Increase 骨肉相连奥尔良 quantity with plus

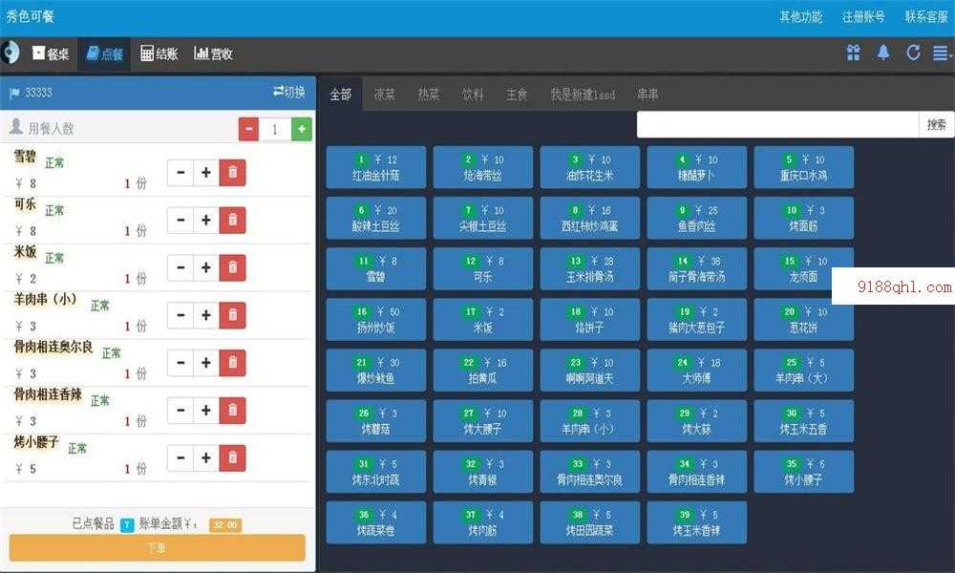206,362
